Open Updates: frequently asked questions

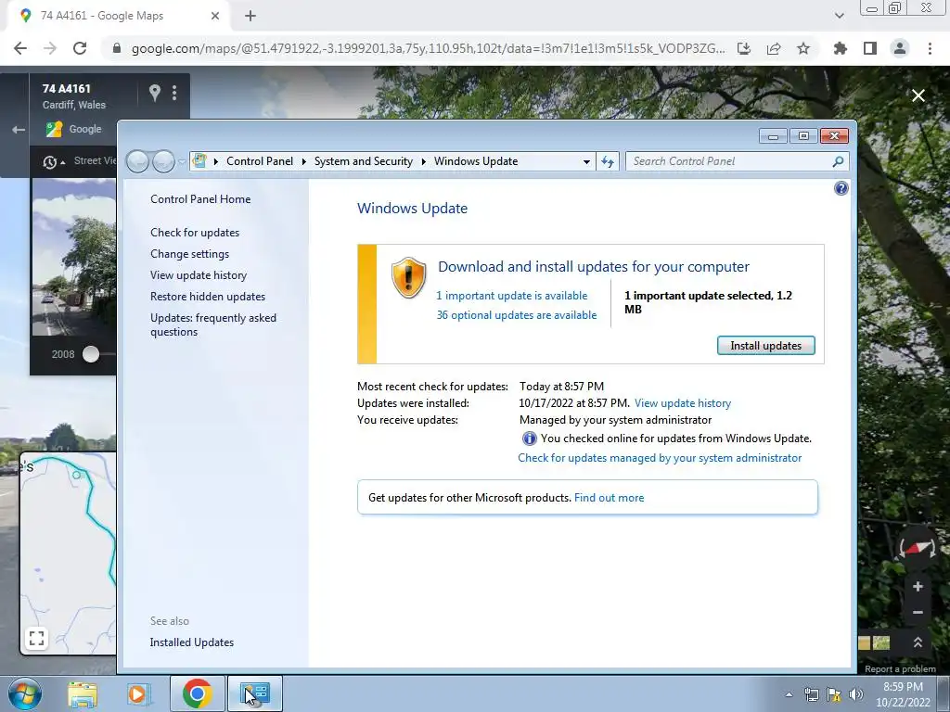point(212,324)
